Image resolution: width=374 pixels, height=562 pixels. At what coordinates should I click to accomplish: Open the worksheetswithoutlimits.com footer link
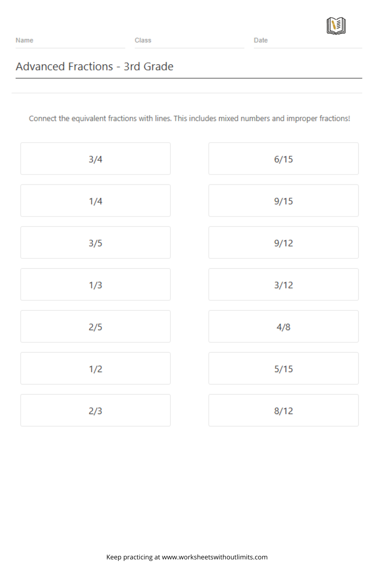point(215,557)
